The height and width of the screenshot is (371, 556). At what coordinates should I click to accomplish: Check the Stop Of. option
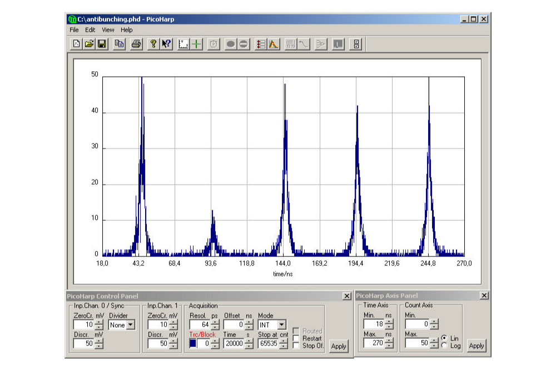pyautogui.click(x=296, y=345)
